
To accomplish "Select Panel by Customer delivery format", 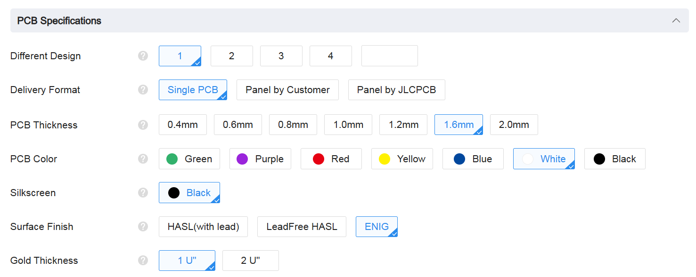I will (287, 90).
